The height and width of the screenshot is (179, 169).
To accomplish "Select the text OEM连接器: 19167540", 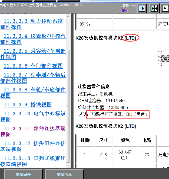I will [x=101, y=101].
